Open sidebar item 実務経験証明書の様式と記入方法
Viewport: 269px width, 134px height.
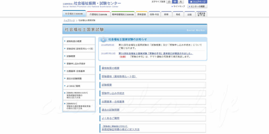[79, 95]
